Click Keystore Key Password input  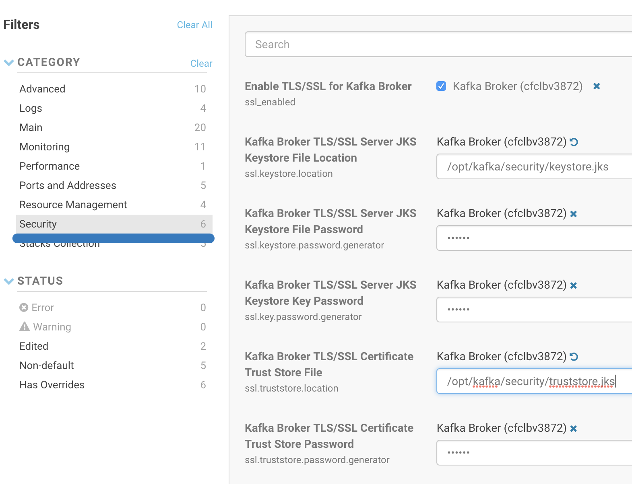[534, 310]
